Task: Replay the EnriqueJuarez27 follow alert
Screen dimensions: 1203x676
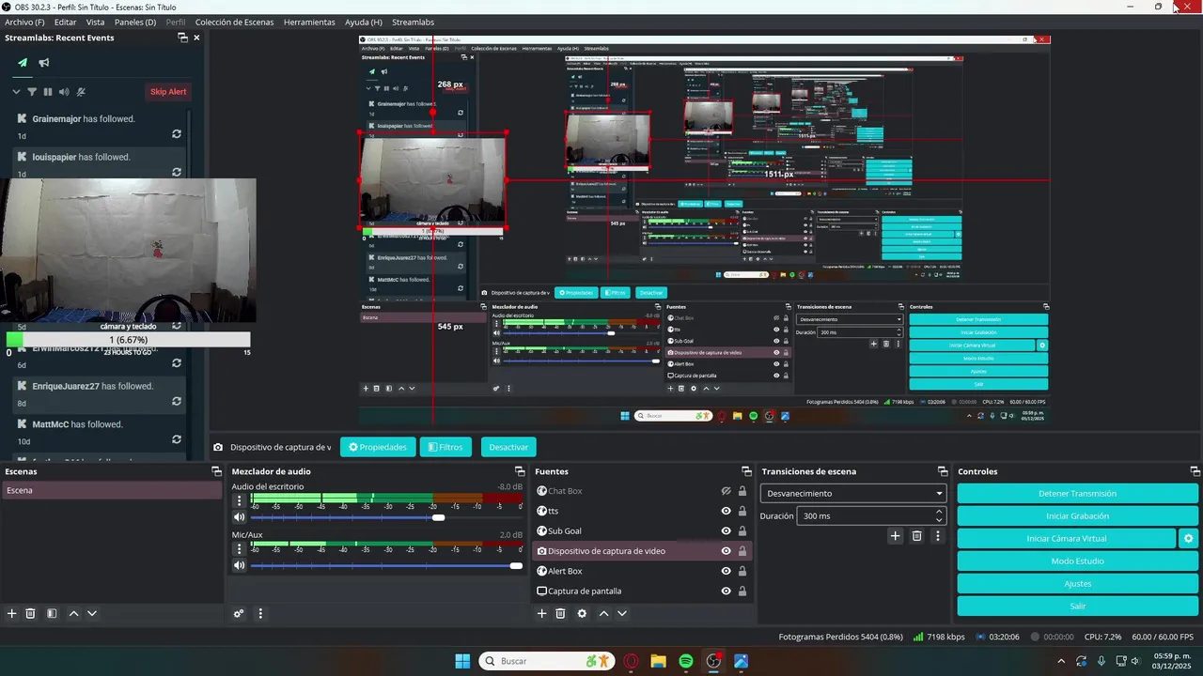Action: [x=176, y=402]
